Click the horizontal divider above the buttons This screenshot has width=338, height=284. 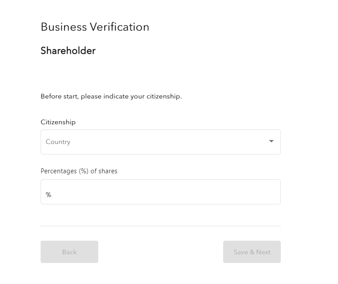160,226
